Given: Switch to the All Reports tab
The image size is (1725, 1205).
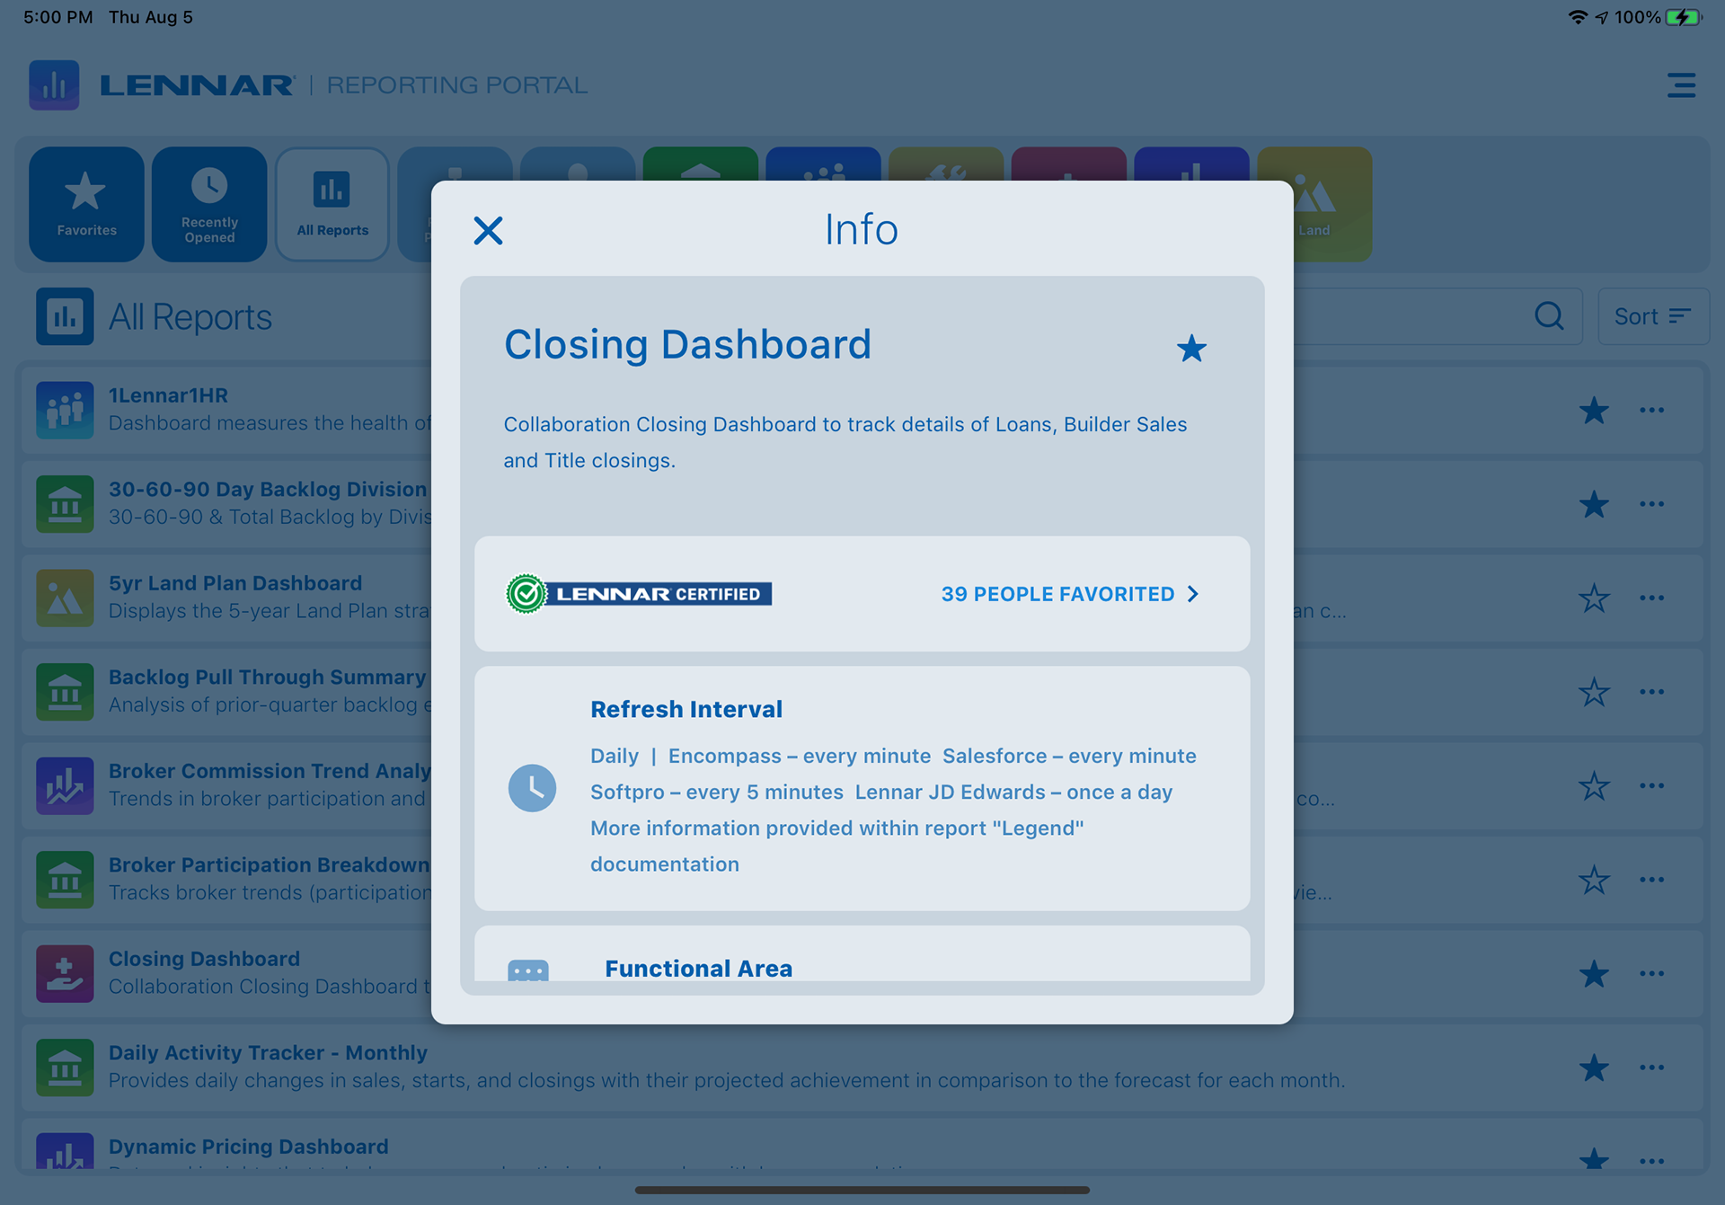Looking at the screenshot, I should [332, 204].
